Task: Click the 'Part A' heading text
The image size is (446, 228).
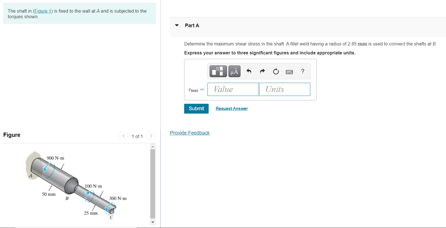Action: click(x=192, y=26)
